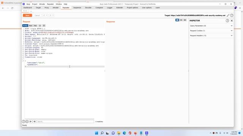243x136 pixels.
Task: Open the search help icon below the request
Action: point(24,122)
